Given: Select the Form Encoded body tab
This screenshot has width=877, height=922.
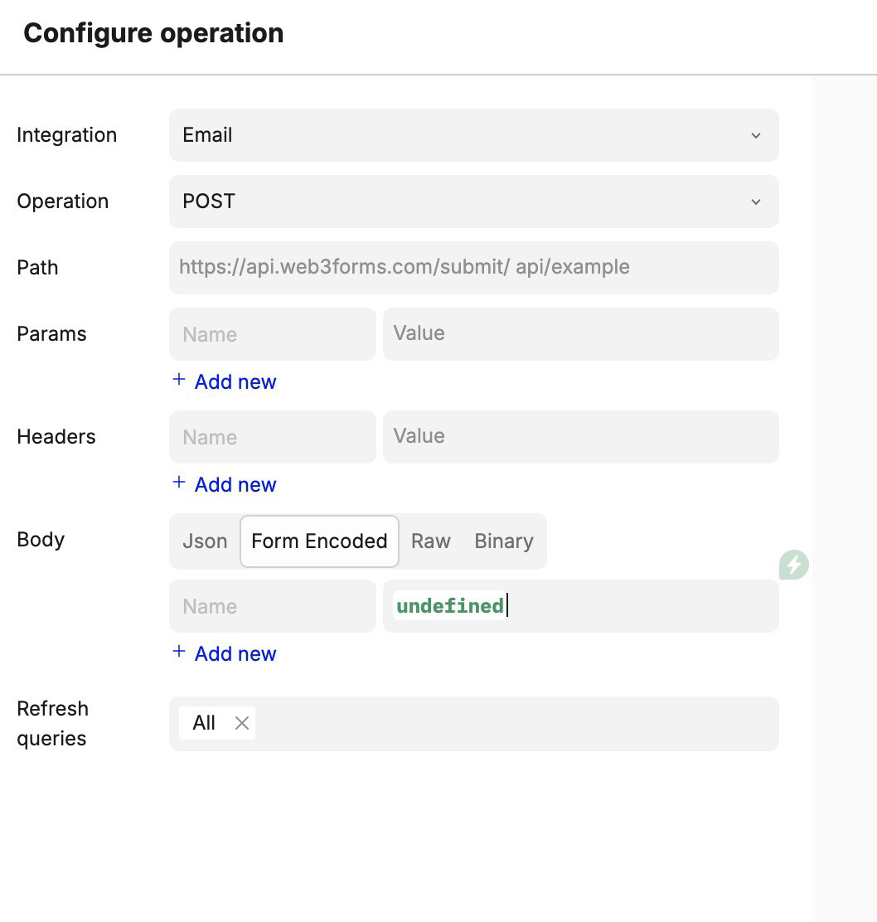Looking at the screenshot, I should 319,541.
